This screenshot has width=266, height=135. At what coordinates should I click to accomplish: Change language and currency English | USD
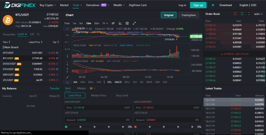[x=248, y=5]
